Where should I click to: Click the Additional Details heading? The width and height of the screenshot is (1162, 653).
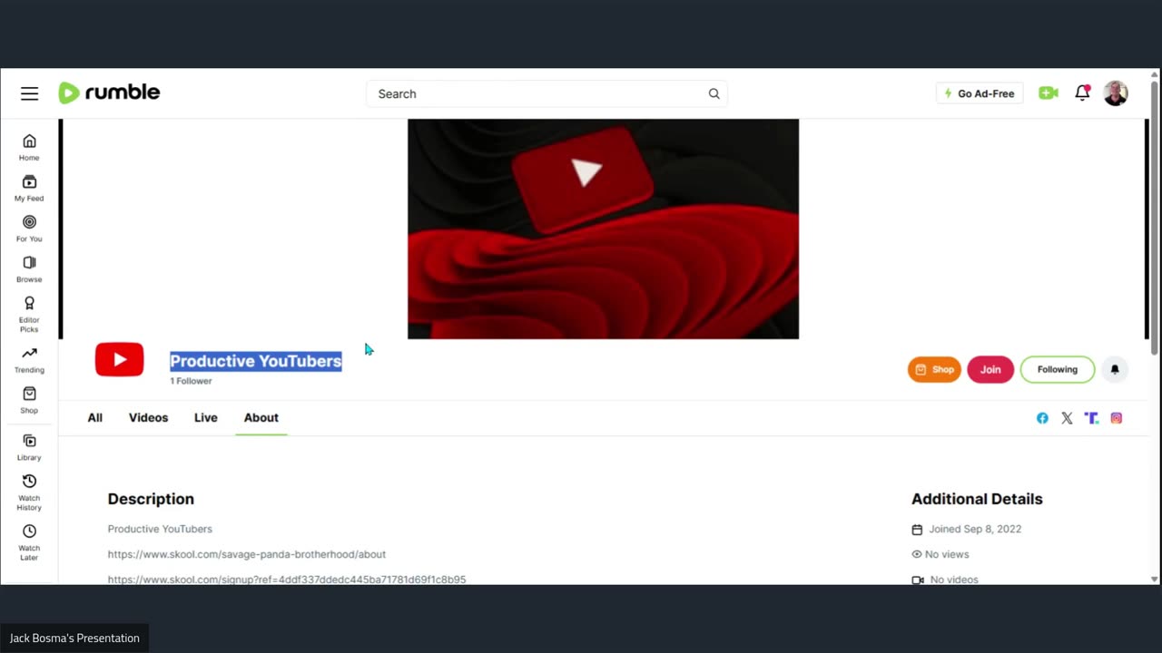(x=977, y=499)
